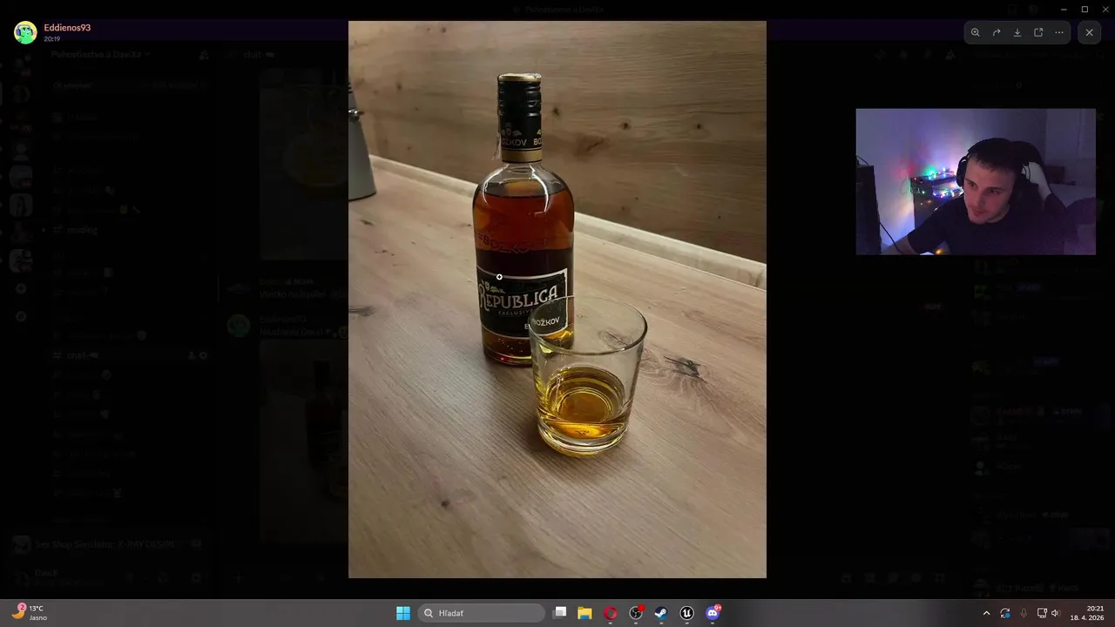This screenshot has height=627, width=1115.
Task: Click the webcam overlay video
Action: [x=976, y=182]
